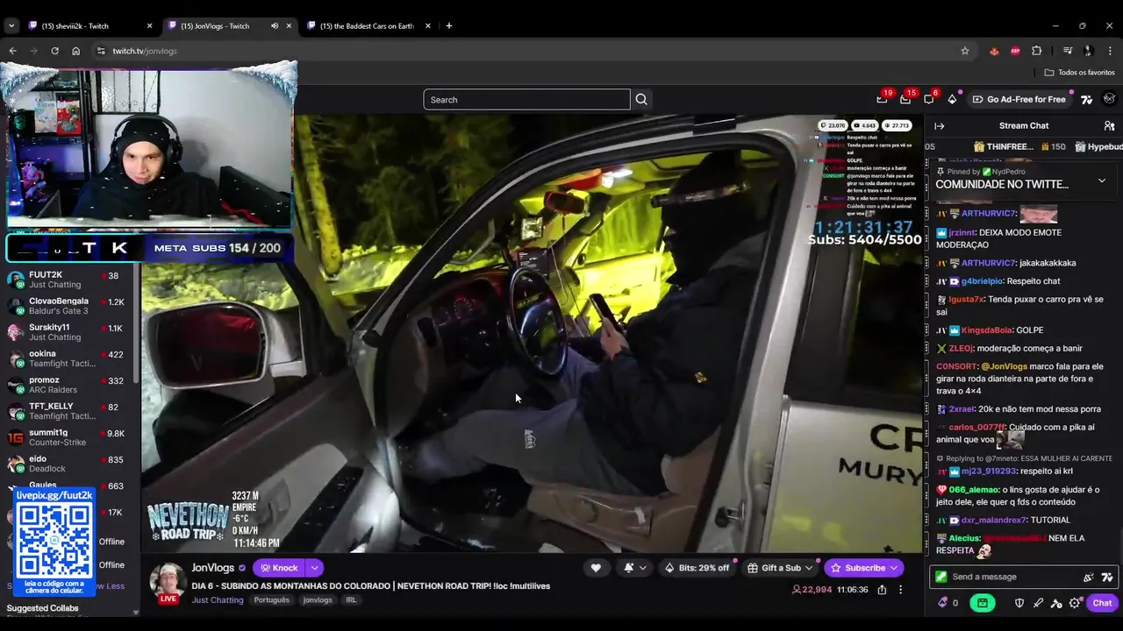Click the shield mod icon below chat
Image resolution: width=1123 pixels, height=631 pixels.
[x=1019, y=603]
